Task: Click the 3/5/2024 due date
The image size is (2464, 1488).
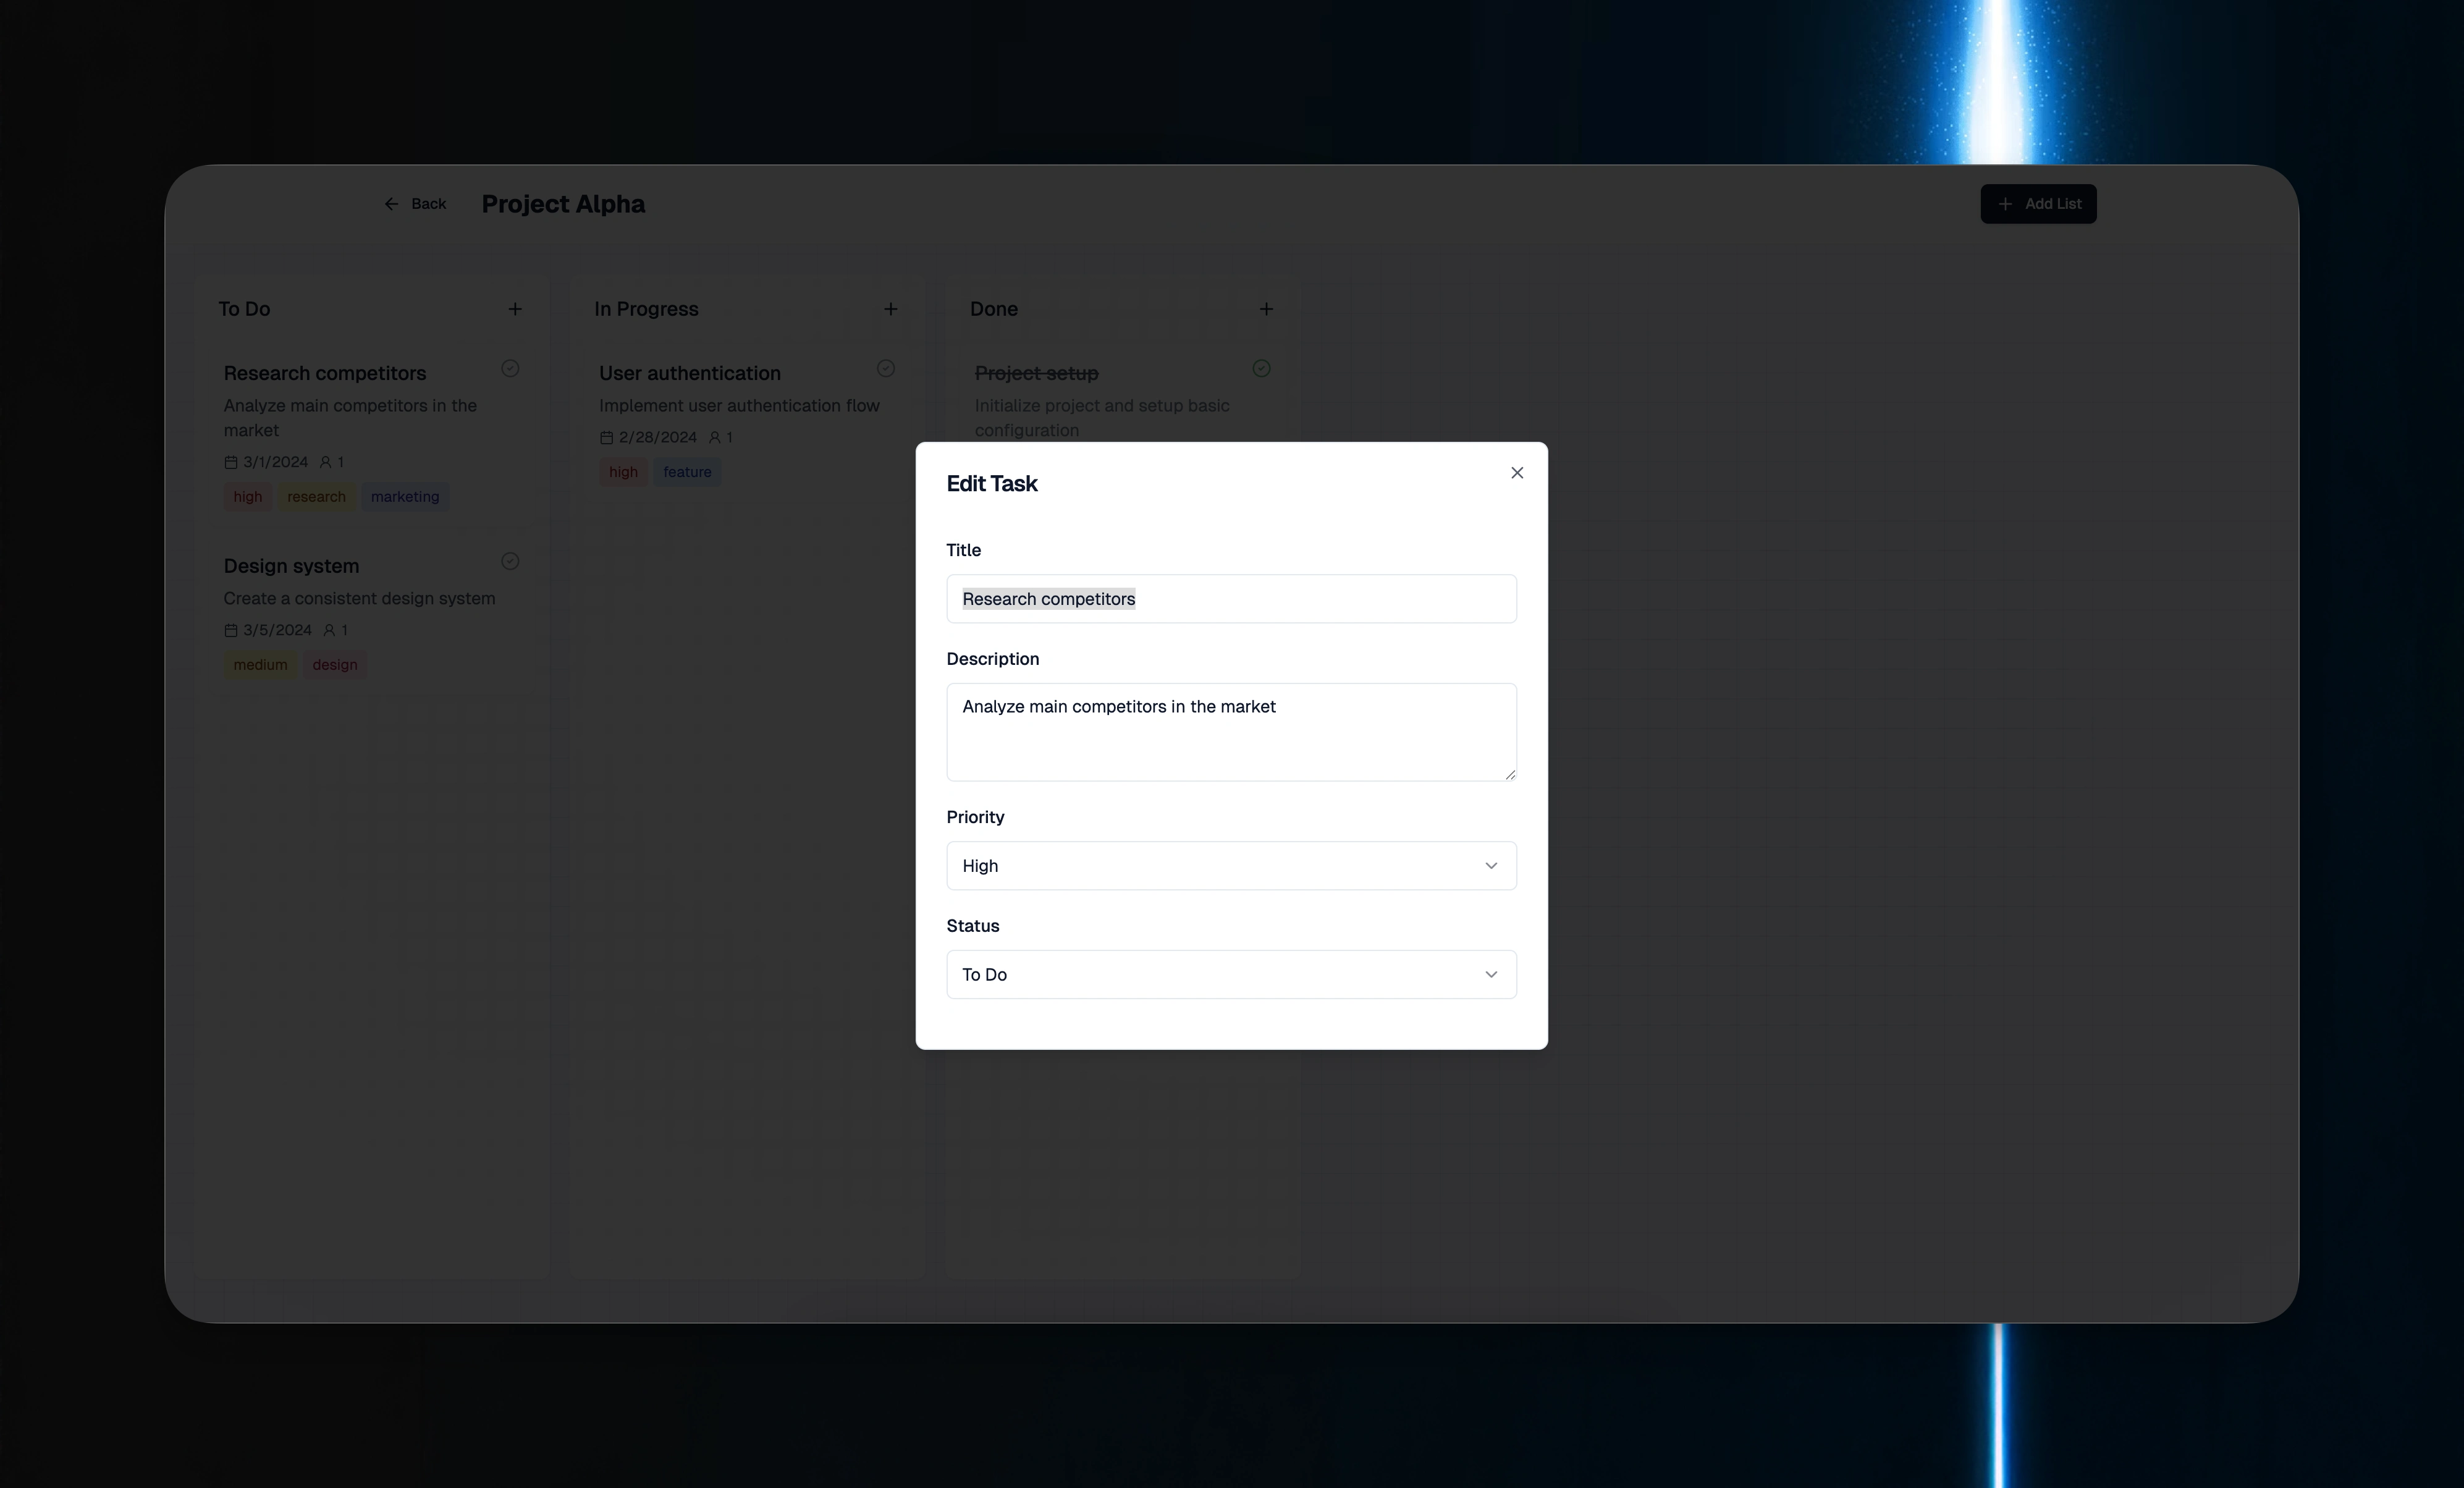Action: click(277, 630)
